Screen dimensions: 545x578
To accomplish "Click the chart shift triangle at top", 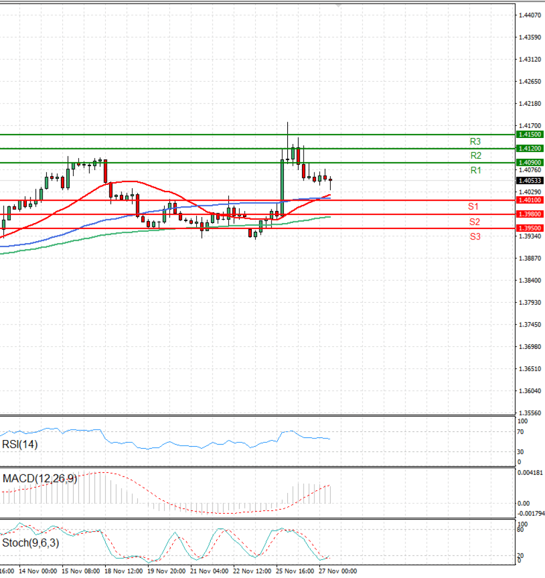I will pyautogui.click(x=338, y=5).
